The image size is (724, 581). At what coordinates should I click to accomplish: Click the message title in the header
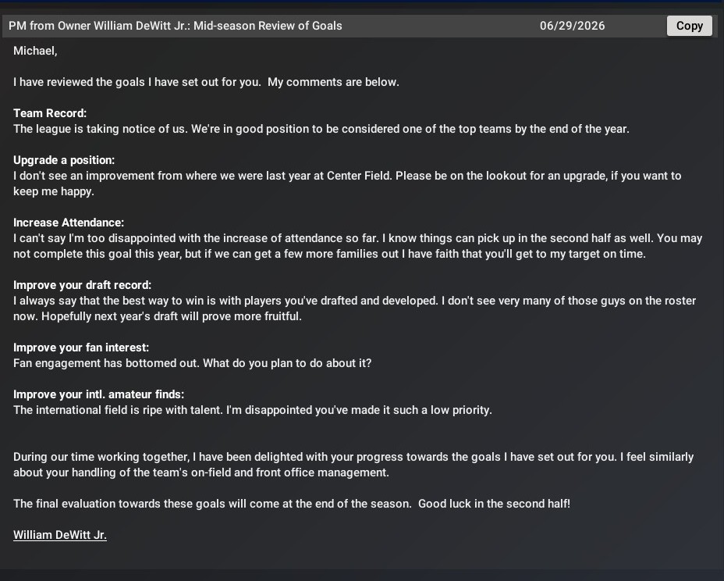tap(176, 26)
